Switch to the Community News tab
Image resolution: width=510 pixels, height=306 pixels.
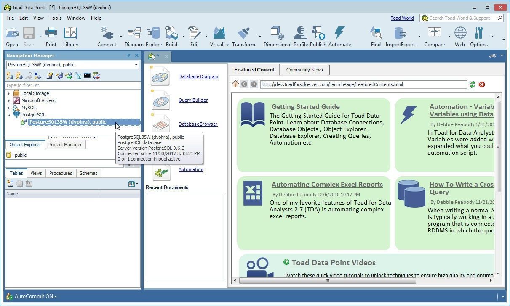(x=304, y=70)
